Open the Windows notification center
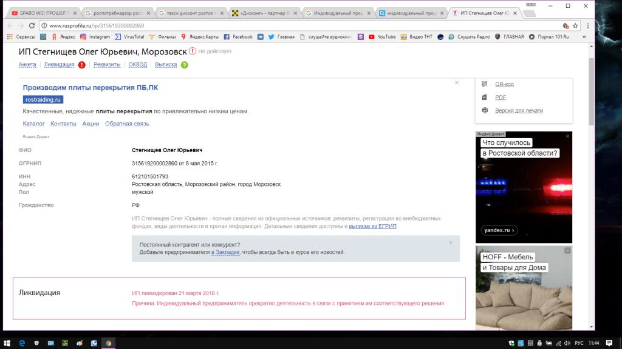 (x=609, y=343)
